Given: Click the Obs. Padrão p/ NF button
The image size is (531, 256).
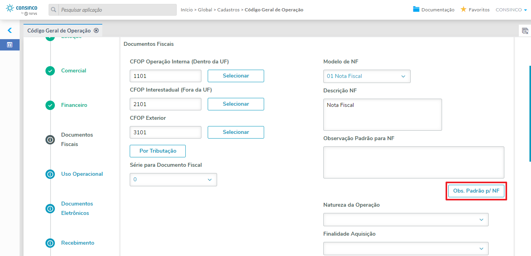Looking at the screenshot, I should [x=476, y=191].
